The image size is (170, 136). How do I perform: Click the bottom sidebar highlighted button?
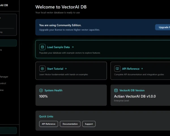point(8,130)
